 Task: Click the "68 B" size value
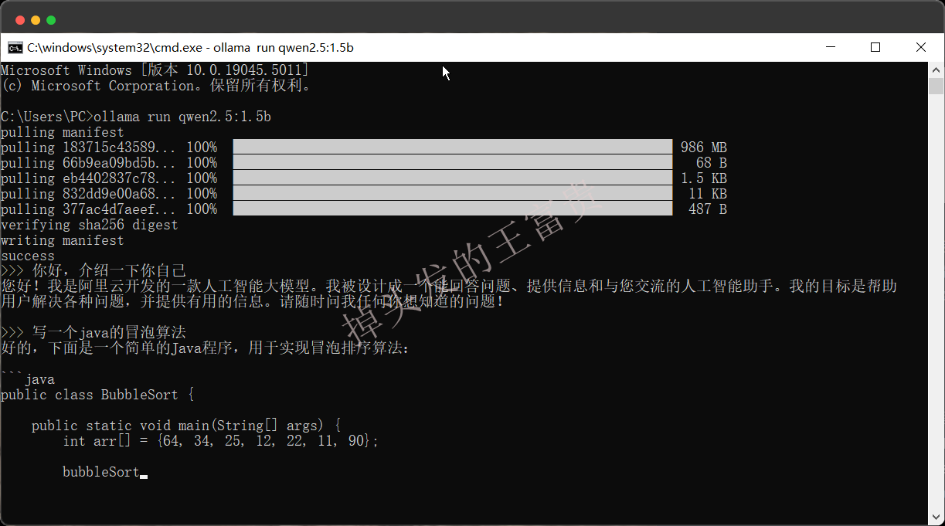pyautogui.click(x=712, y=163)
